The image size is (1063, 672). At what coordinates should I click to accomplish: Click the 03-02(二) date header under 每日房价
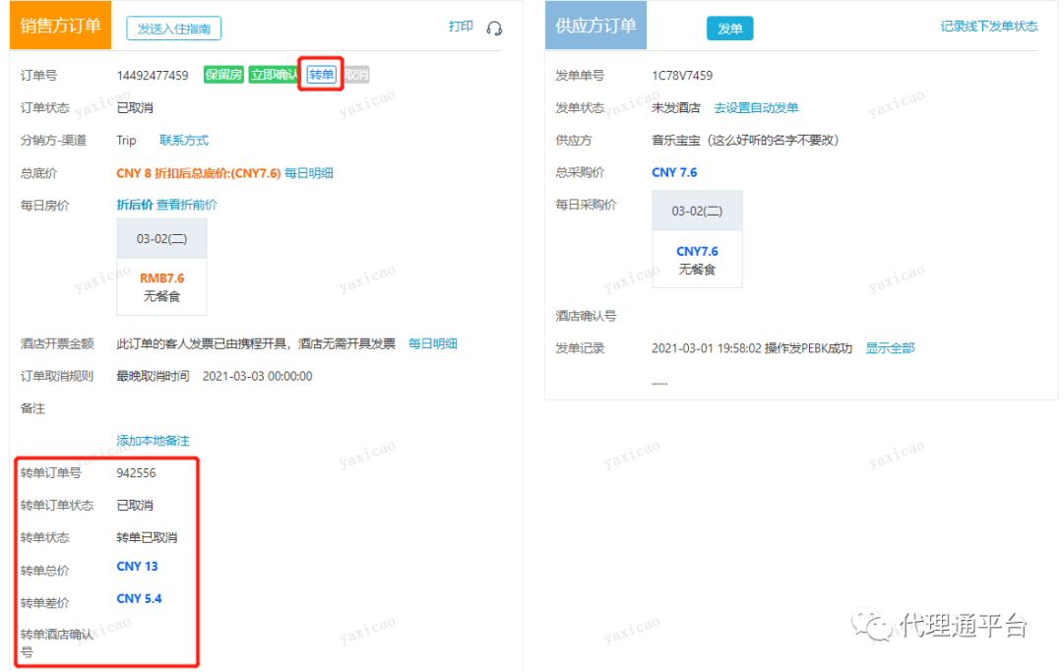point(161,238)
